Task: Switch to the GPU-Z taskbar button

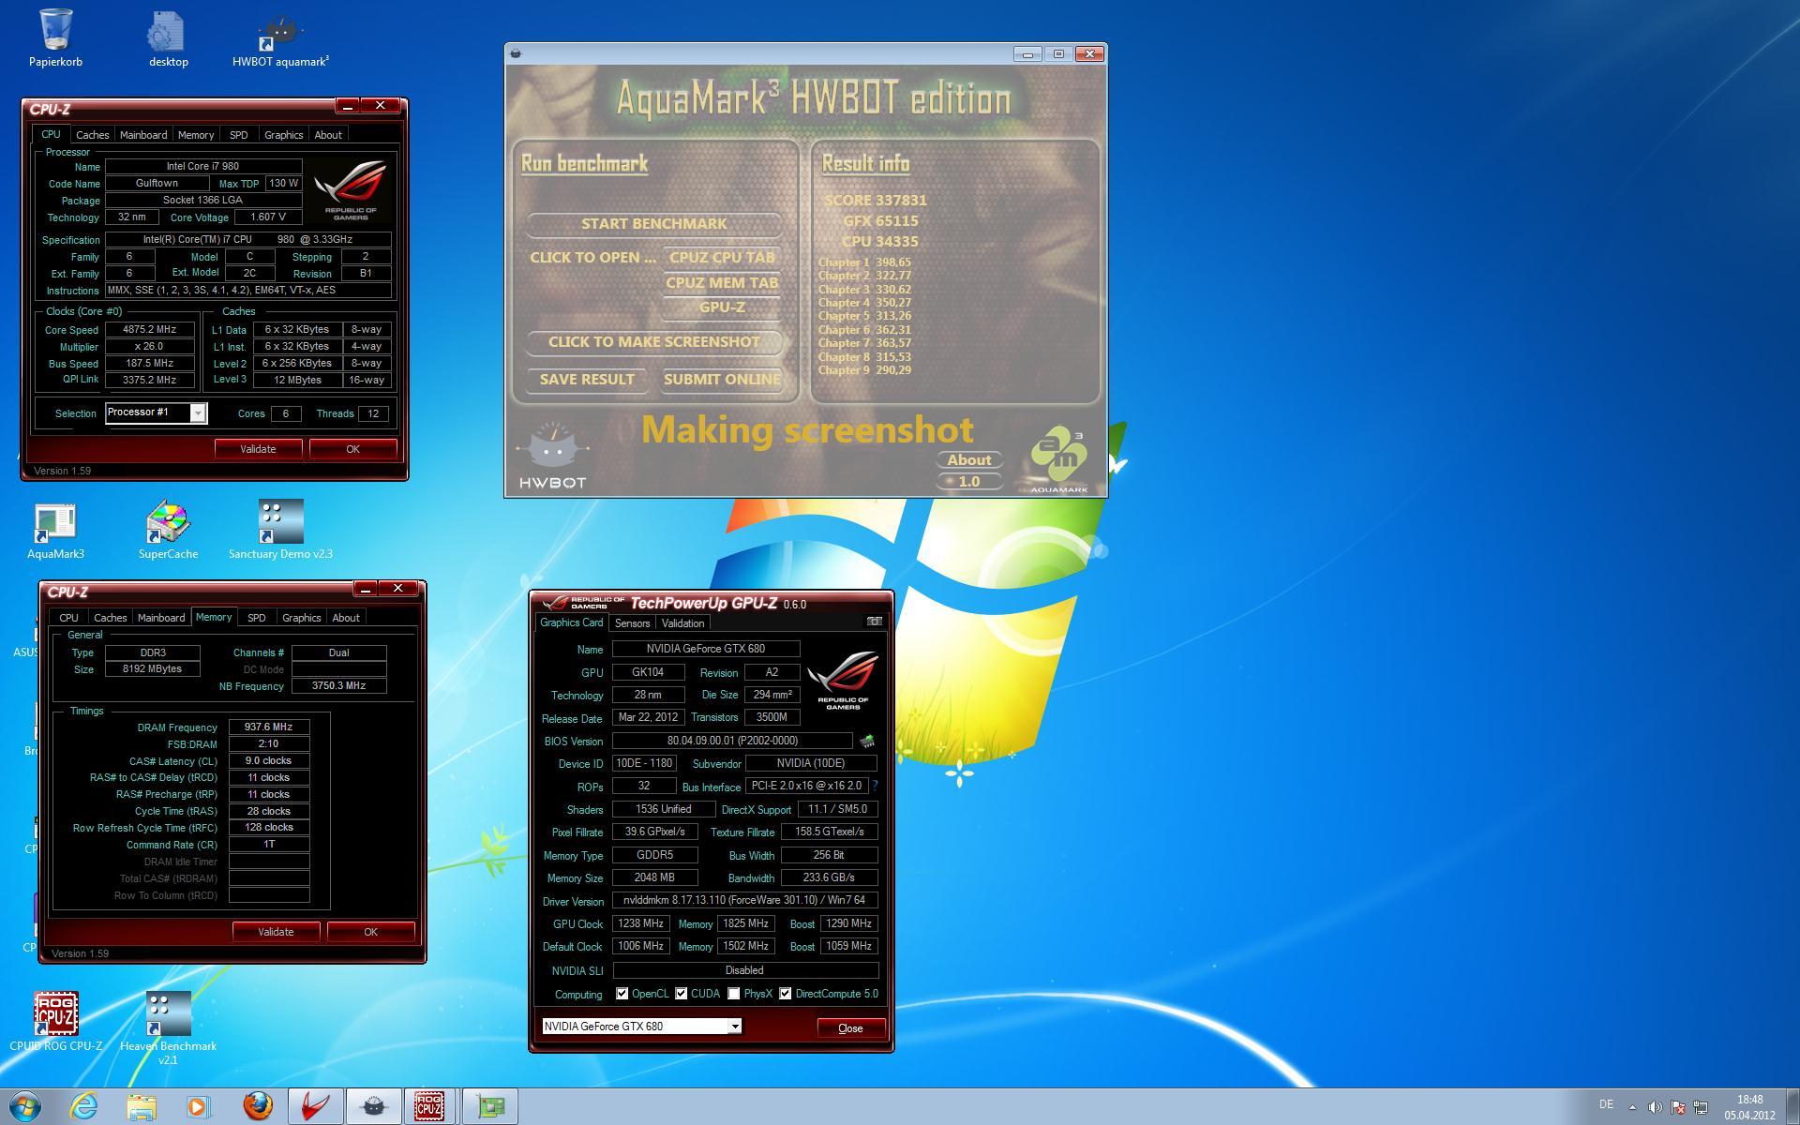Action: (x=490, y=1106)
